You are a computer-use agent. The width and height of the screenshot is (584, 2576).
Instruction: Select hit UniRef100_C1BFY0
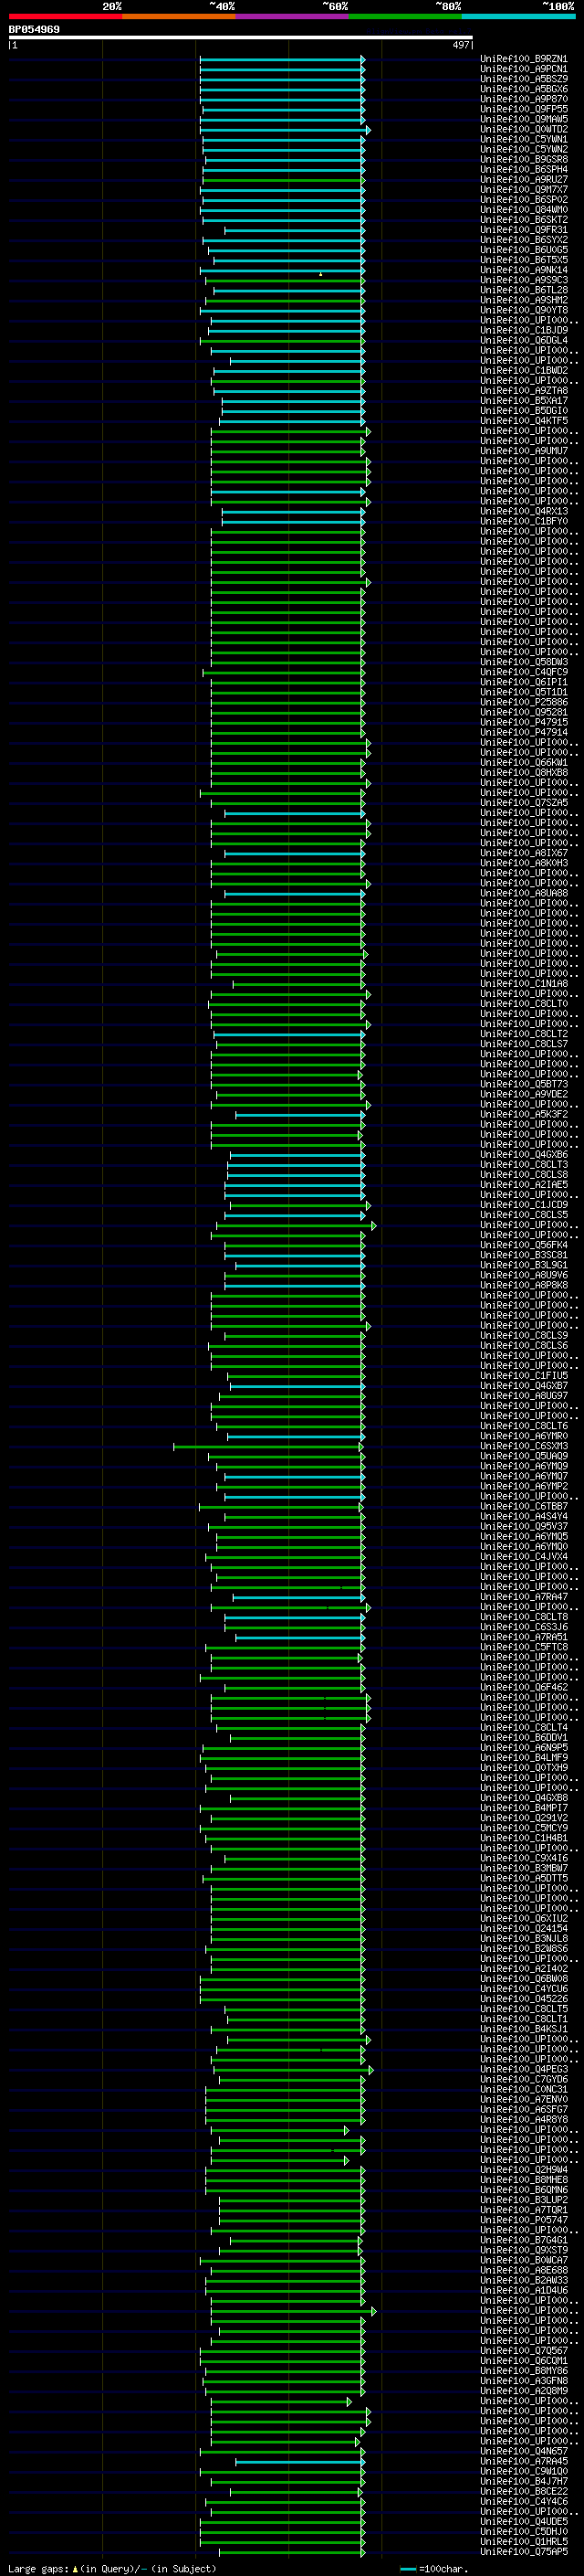tap(523, 521)
